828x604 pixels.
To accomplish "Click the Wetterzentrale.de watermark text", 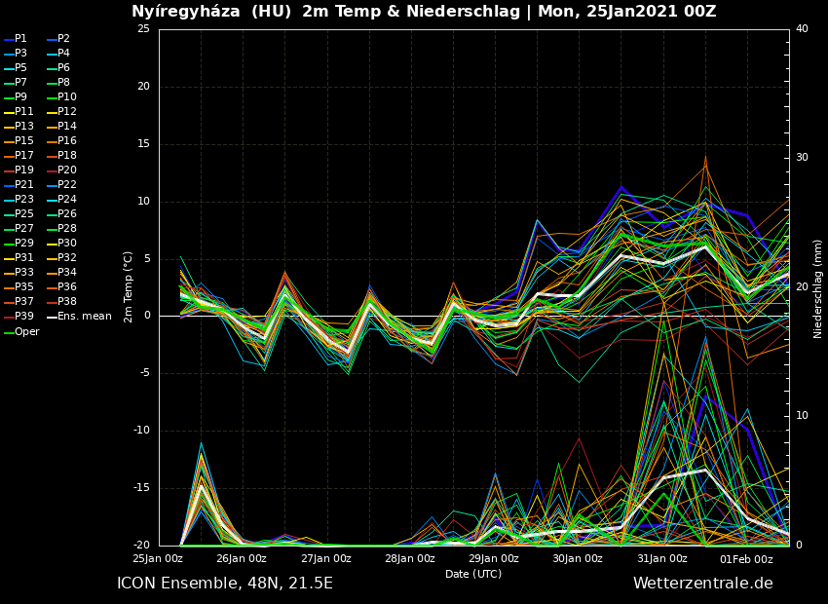I will 702,584.
